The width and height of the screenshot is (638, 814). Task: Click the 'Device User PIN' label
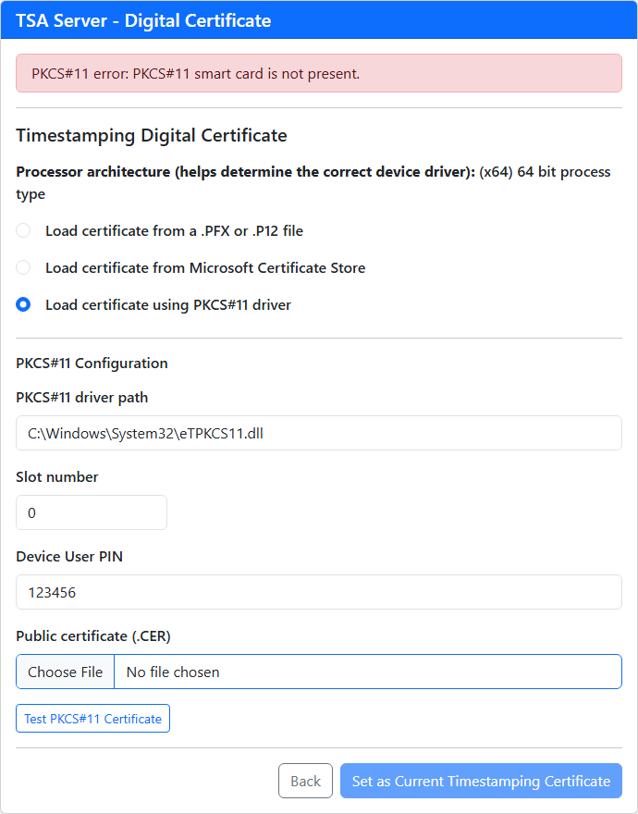pos(69,557)
